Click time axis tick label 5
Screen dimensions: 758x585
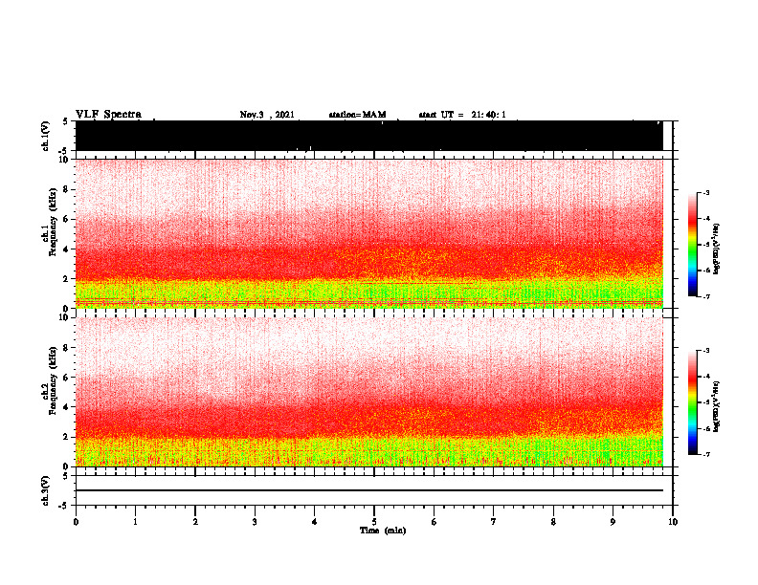pyautogui.click(x=374, y=522)
